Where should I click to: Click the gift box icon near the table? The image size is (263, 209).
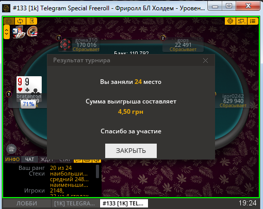coord(11,149)
